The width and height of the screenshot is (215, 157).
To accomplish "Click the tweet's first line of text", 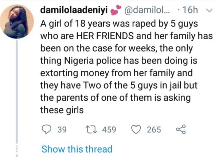I will tap(119, 24).
